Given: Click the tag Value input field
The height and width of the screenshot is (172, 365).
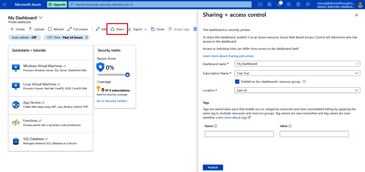Looking at the screenshot, I should (314, 134).
